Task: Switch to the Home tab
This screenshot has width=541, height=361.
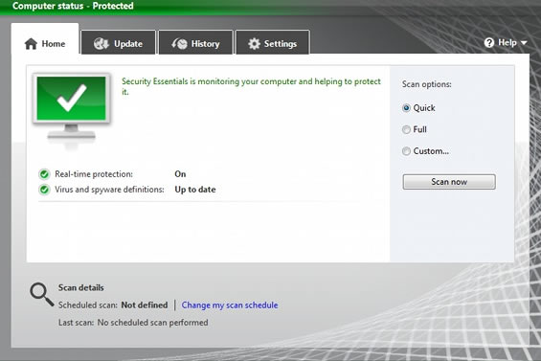Action: pos(45,38)
